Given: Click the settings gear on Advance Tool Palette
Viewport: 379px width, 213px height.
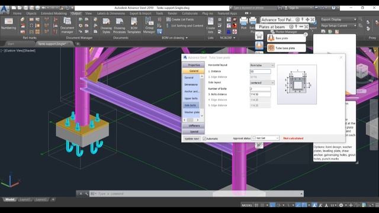Looking at the screenshot, I should [297, 20].
